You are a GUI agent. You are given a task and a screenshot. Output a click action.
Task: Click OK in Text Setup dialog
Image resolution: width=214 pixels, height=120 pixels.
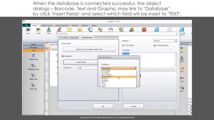coord(103,106)
